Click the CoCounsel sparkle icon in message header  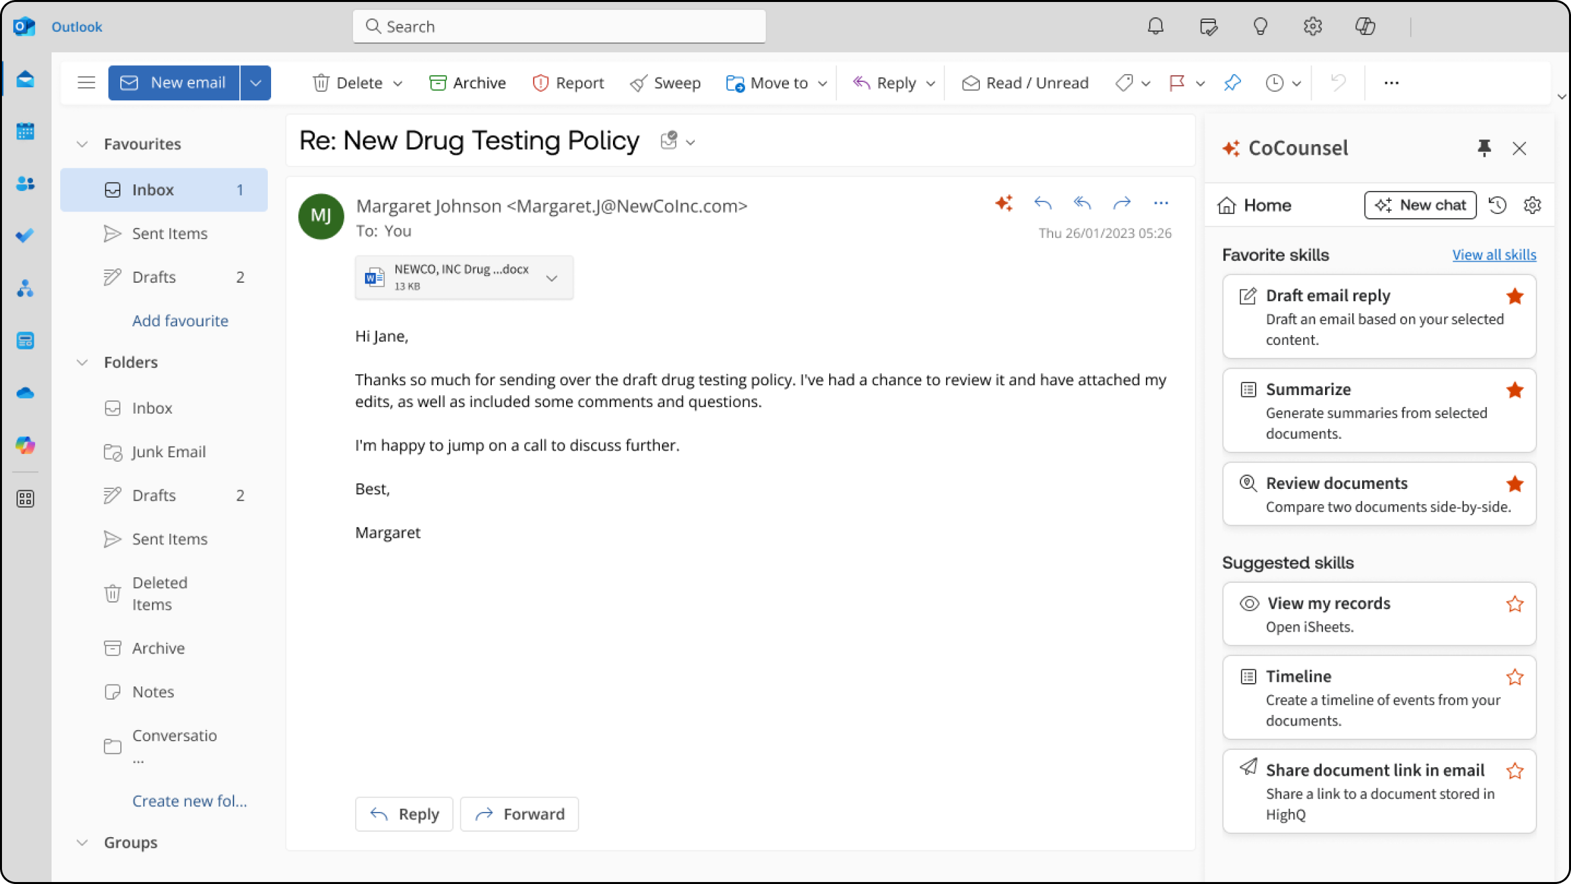pyautogui.click(x=1004, y=203)
